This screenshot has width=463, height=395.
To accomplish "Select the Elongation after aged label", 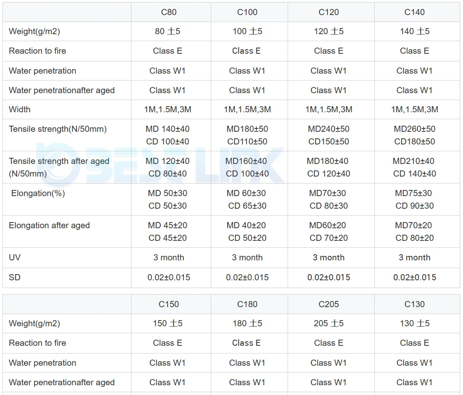I will 49,226.
